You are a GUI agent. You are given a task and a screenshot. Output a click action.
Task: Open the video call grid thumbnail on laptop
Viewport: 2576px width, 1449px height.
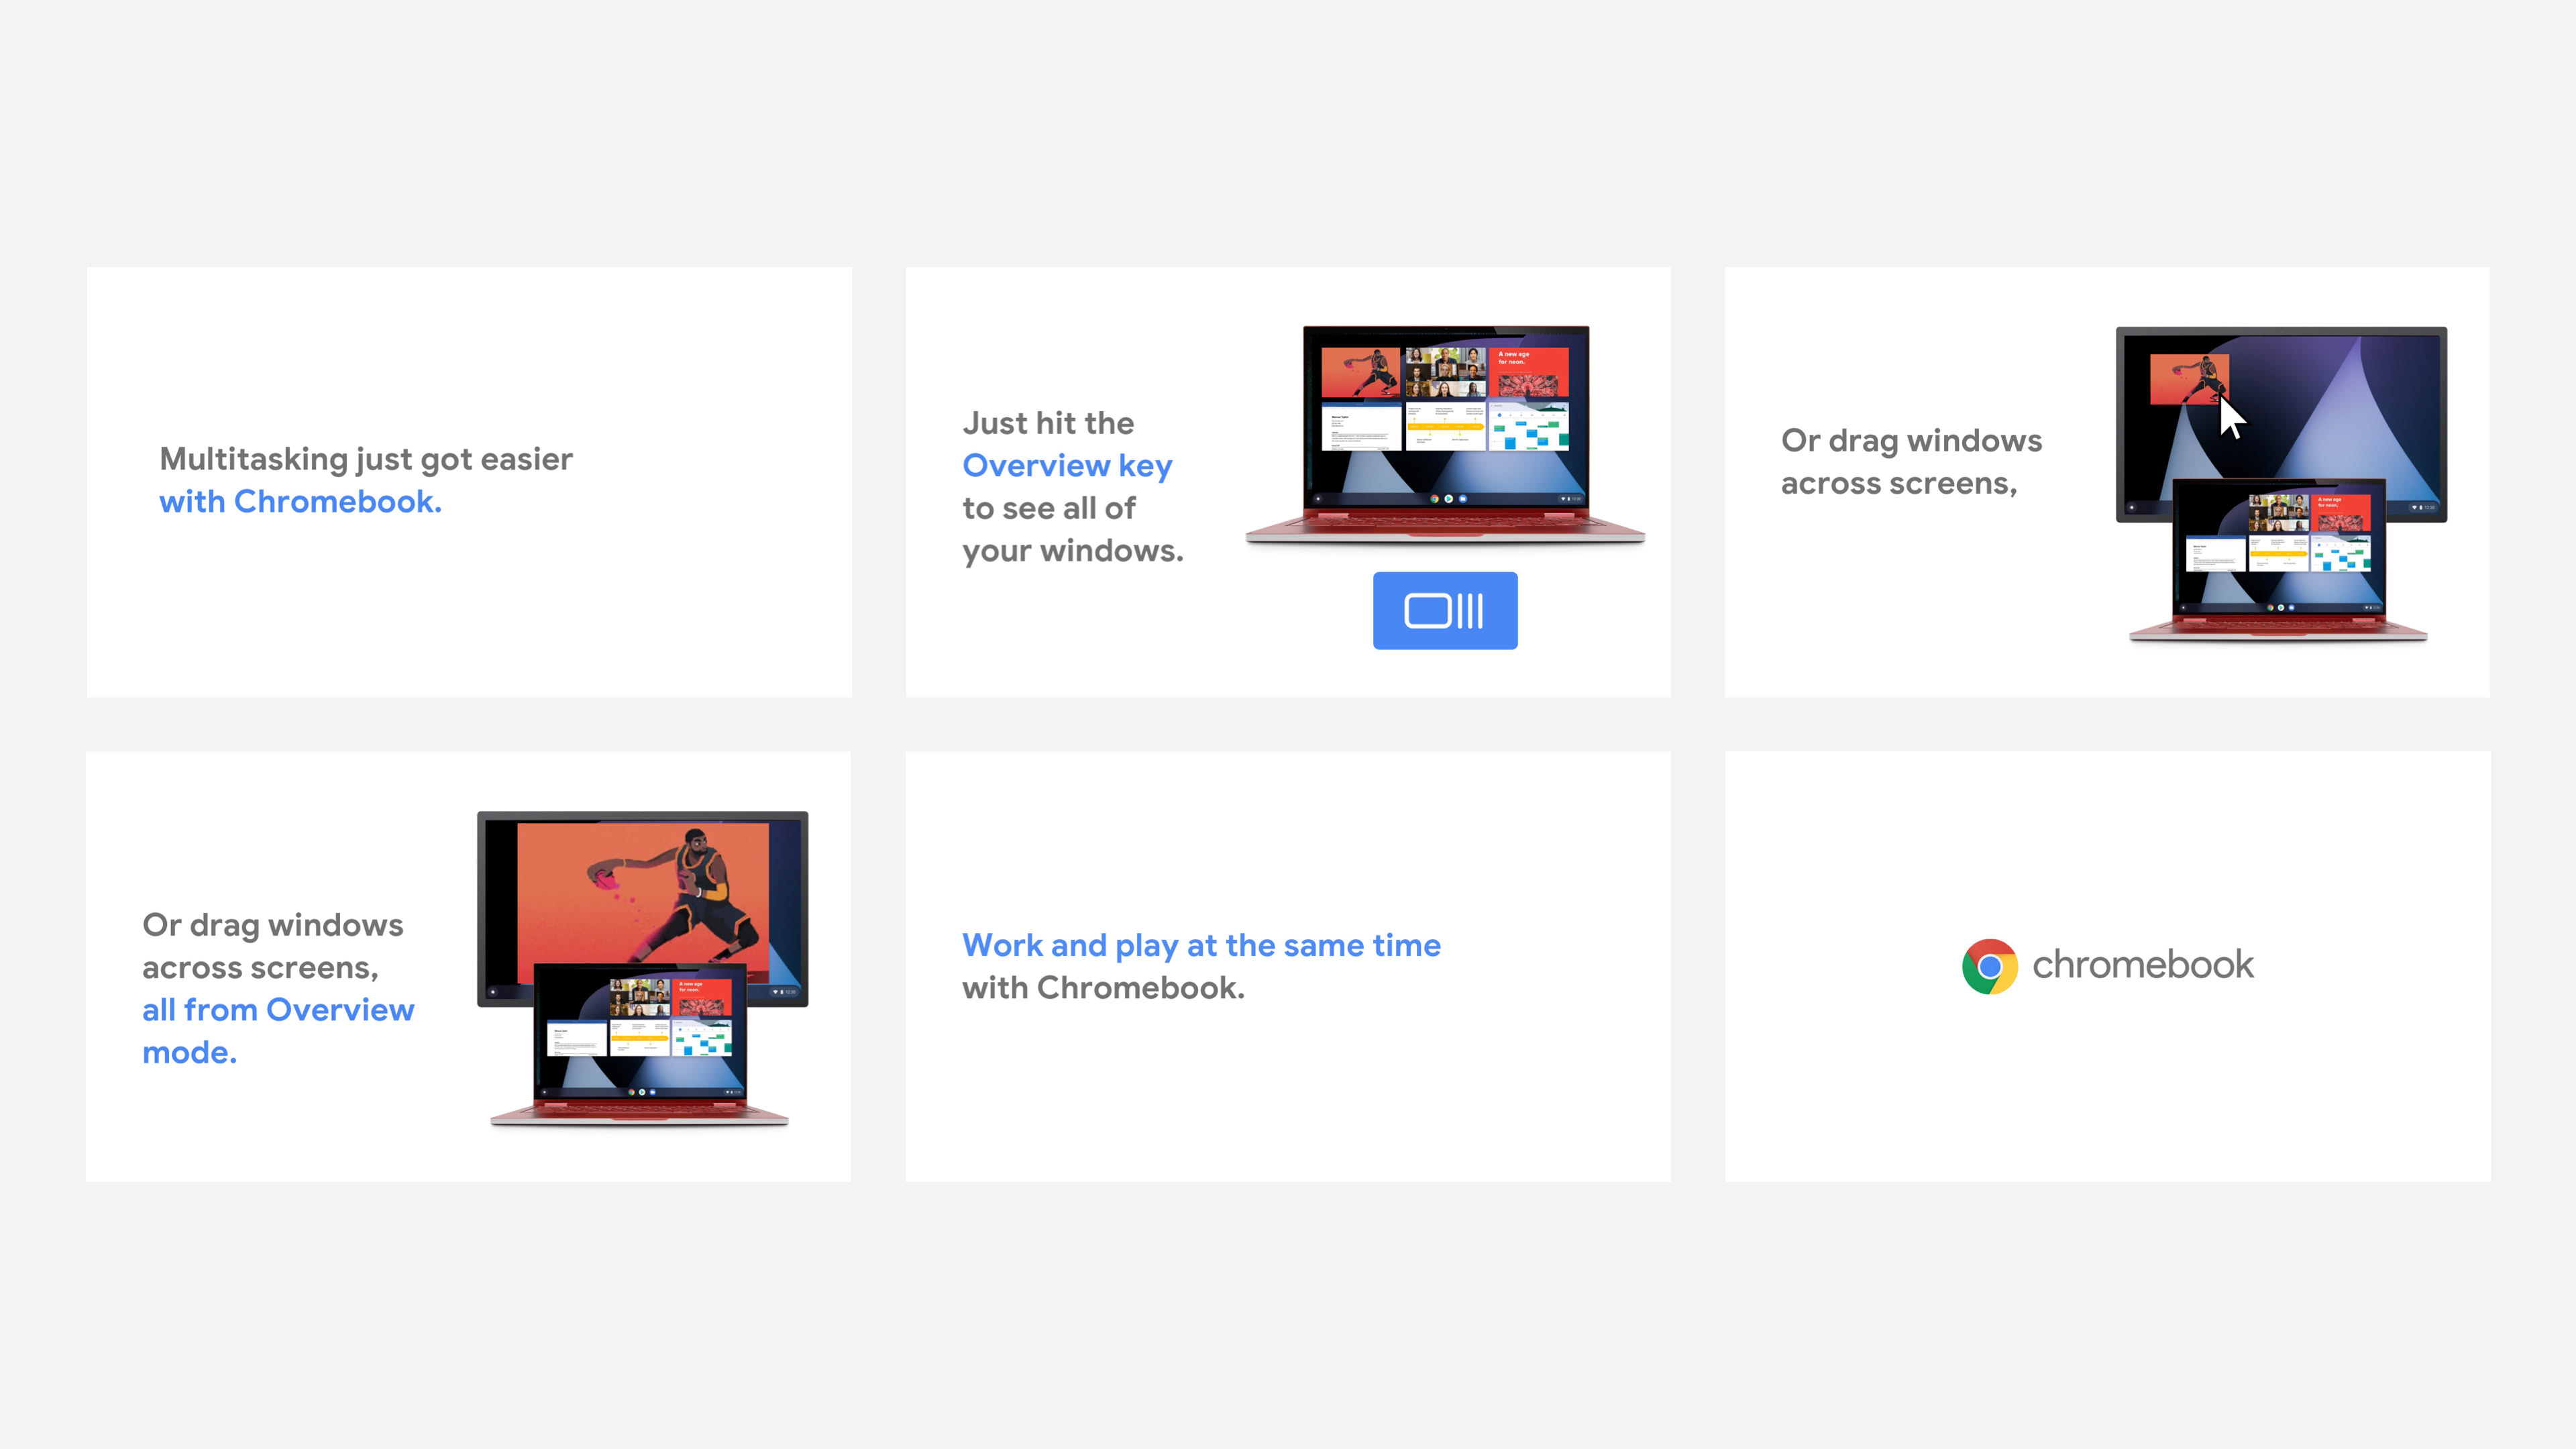pyautogui.click(x=1445, y=372)
